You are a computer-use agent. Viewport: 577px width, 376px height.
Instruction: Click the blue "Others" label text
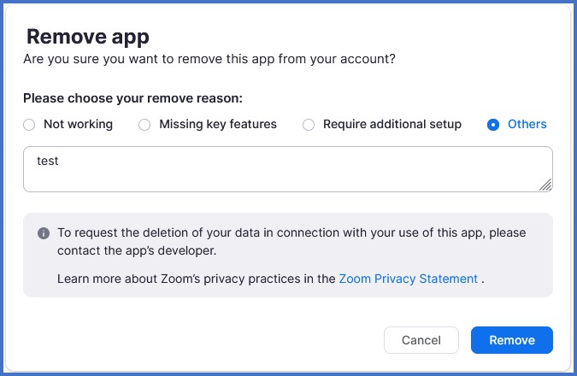click(527, 125)
